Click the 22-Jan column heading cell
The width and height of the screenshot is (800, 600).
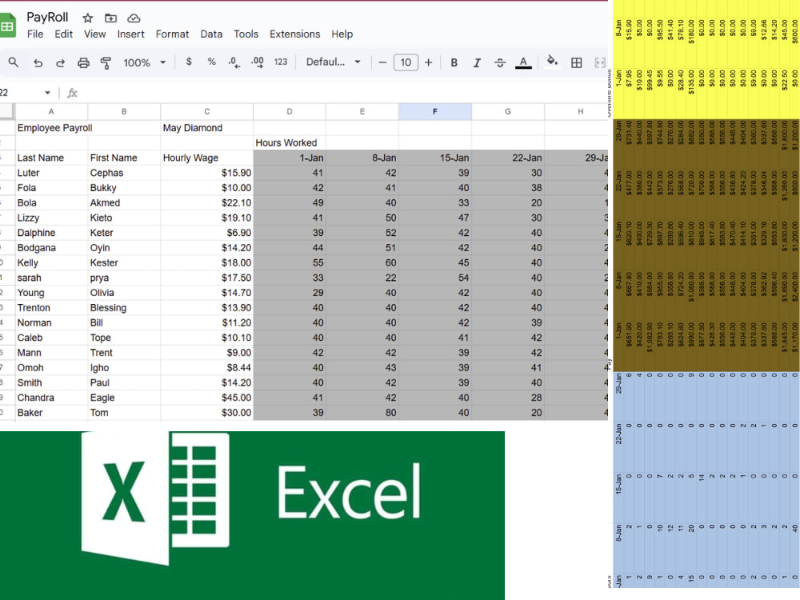point(508,158)
